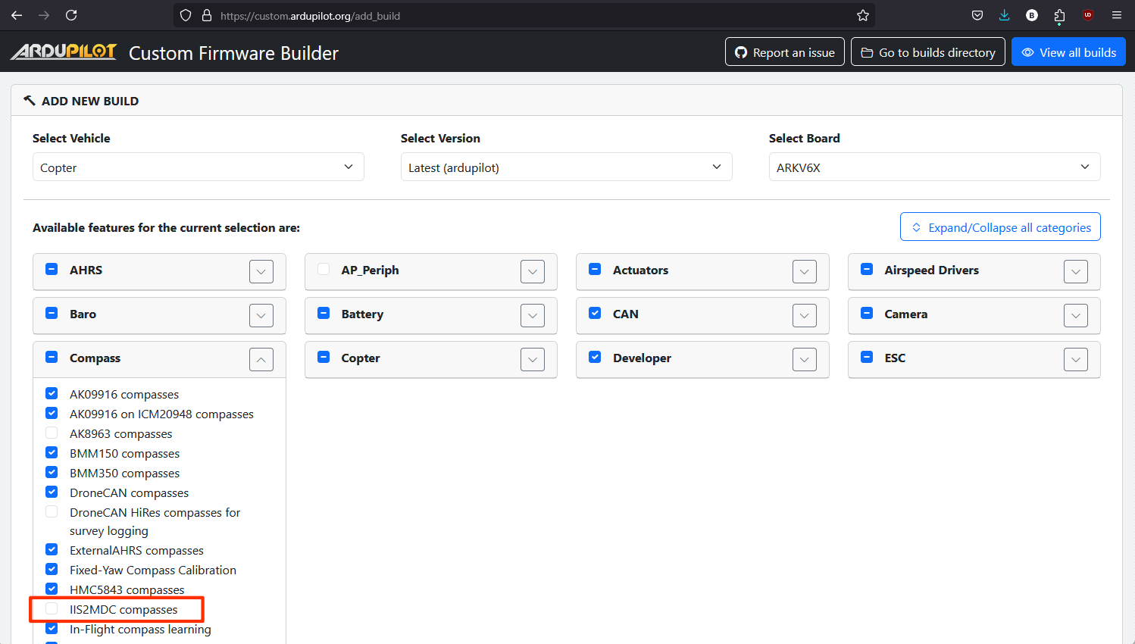Viewport: 1135px width, 644px height.
Task: Enable the AP_Periph category checkbox
Action: [x=324, y=269]
